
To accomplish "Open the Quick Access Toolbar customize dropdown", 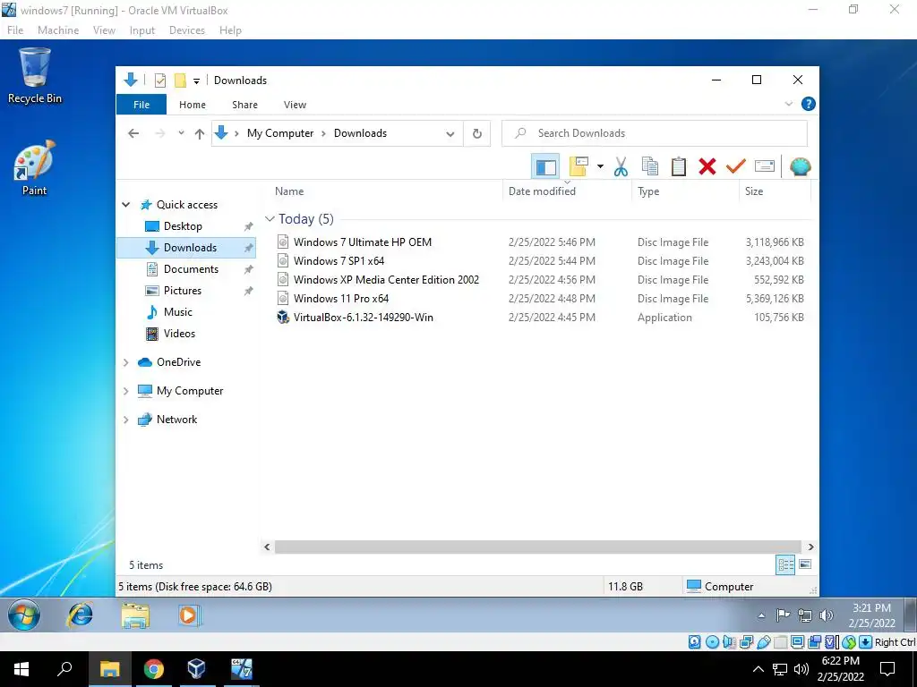I will [196, 81].
